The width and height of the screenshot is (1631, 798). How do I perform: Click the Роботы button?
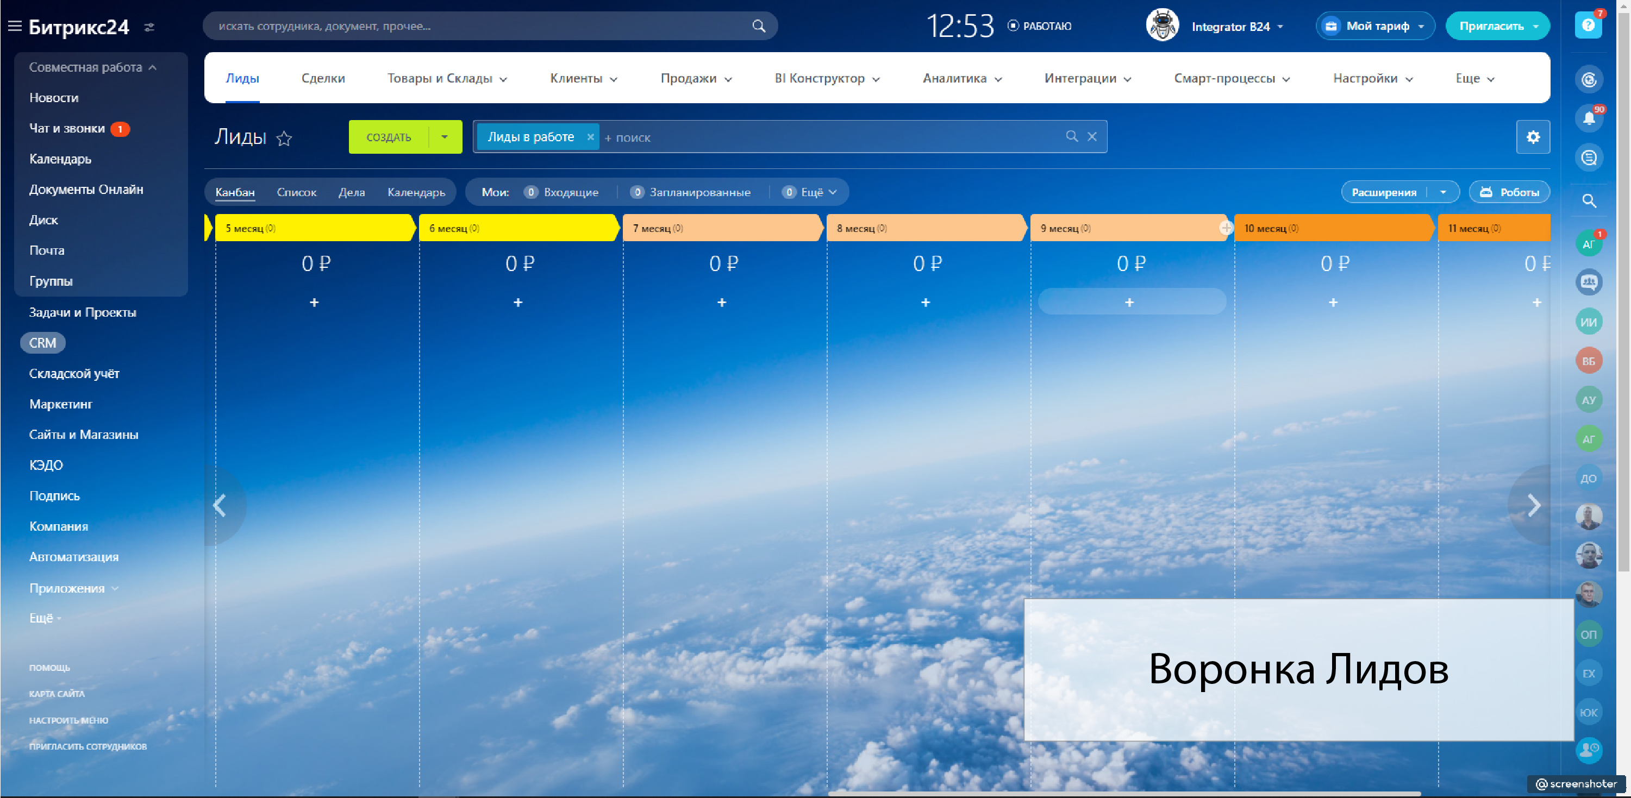click(1509, 192)
